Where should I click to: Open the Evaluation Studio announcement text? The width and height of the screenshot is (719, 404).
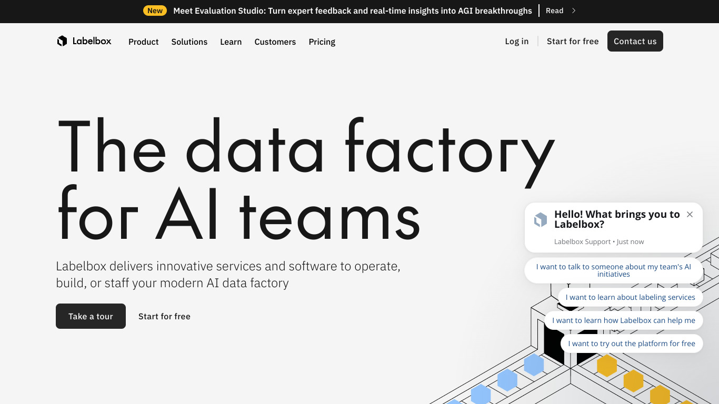point(353,11)
